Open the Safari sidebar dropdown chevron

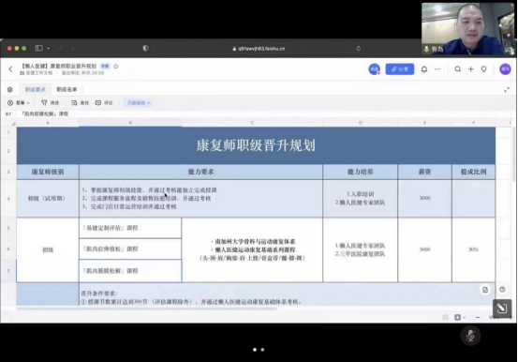click(x=48, y=49)
